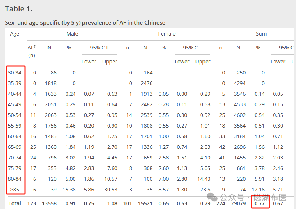Click total male N '13558'
Viewport: 296px width, 209px height.
(x=49, y=203)
